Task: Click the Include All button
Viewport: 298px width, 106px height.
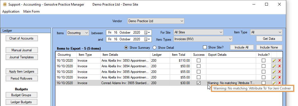Action: (x=241, y=47)
